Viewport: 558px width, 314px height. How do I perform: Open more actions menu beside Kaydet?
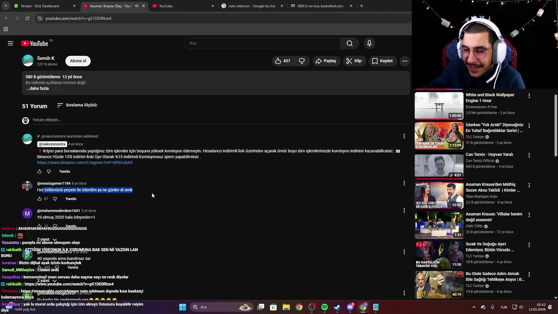405,61
